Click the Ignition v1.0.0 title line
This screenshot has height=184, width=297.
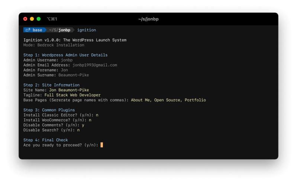click(75, 40)
